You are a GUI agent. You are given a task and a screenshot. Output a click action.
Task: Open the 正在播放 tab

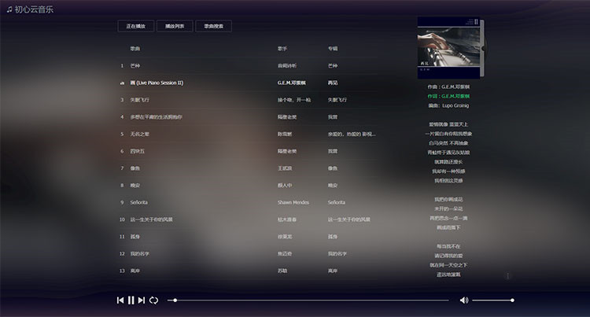136,26
